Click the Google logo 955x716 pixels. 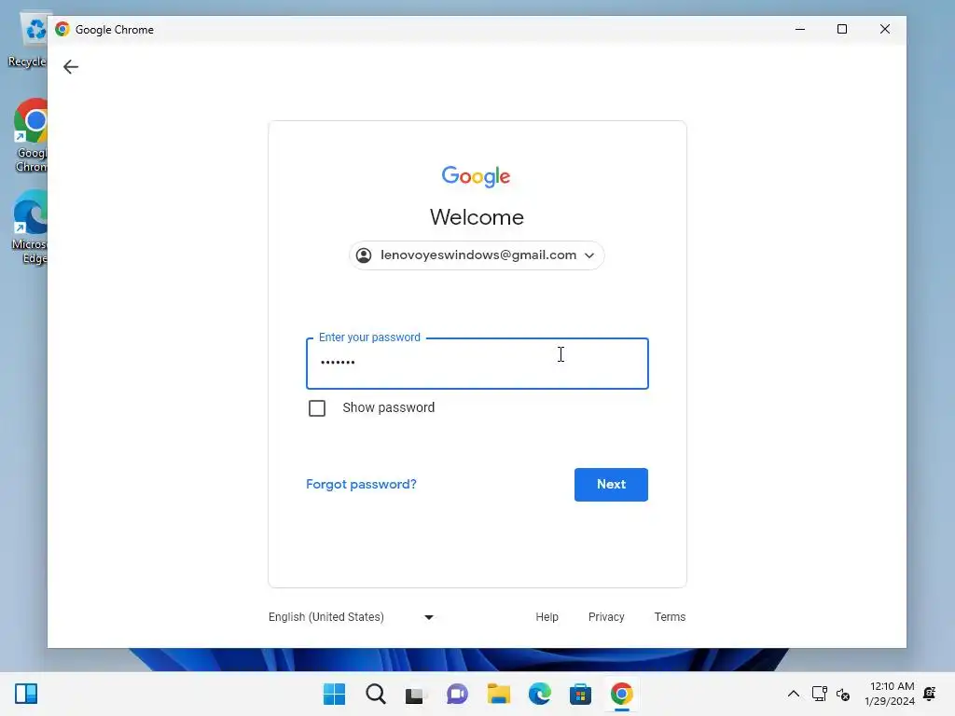477,176
